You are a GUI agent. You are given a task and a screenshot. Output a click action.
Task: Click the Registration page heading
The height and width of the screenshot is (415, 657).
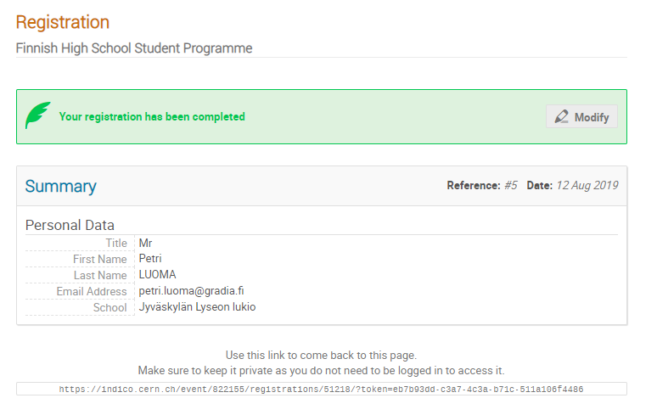click(x=63, y=22)
